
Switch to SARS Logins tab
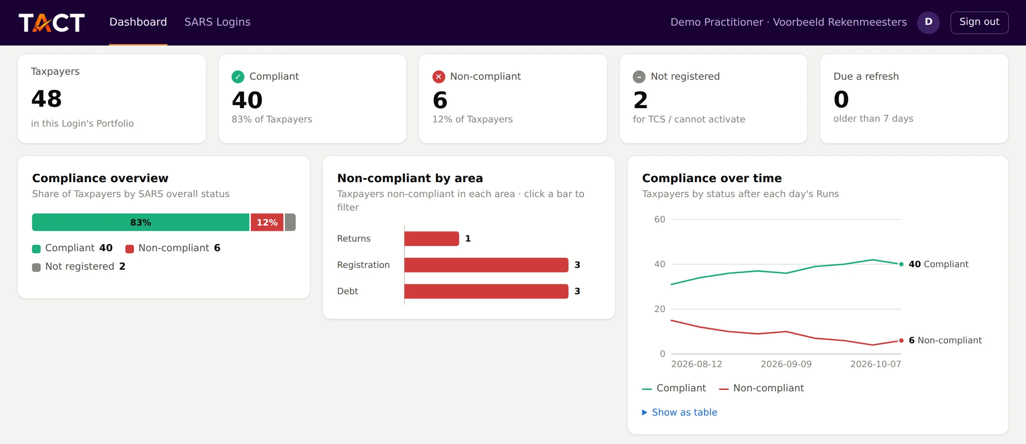(x=217, y=22)
